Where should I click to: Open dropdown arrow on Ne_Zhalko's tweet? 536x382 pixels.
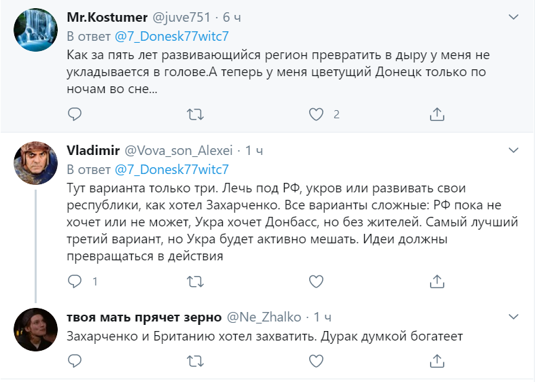516,317
